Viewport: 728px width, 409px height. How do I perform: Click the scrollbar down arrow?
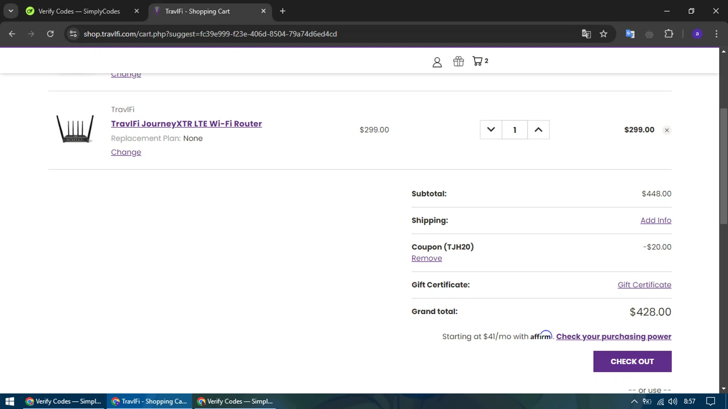click(724, 389)
